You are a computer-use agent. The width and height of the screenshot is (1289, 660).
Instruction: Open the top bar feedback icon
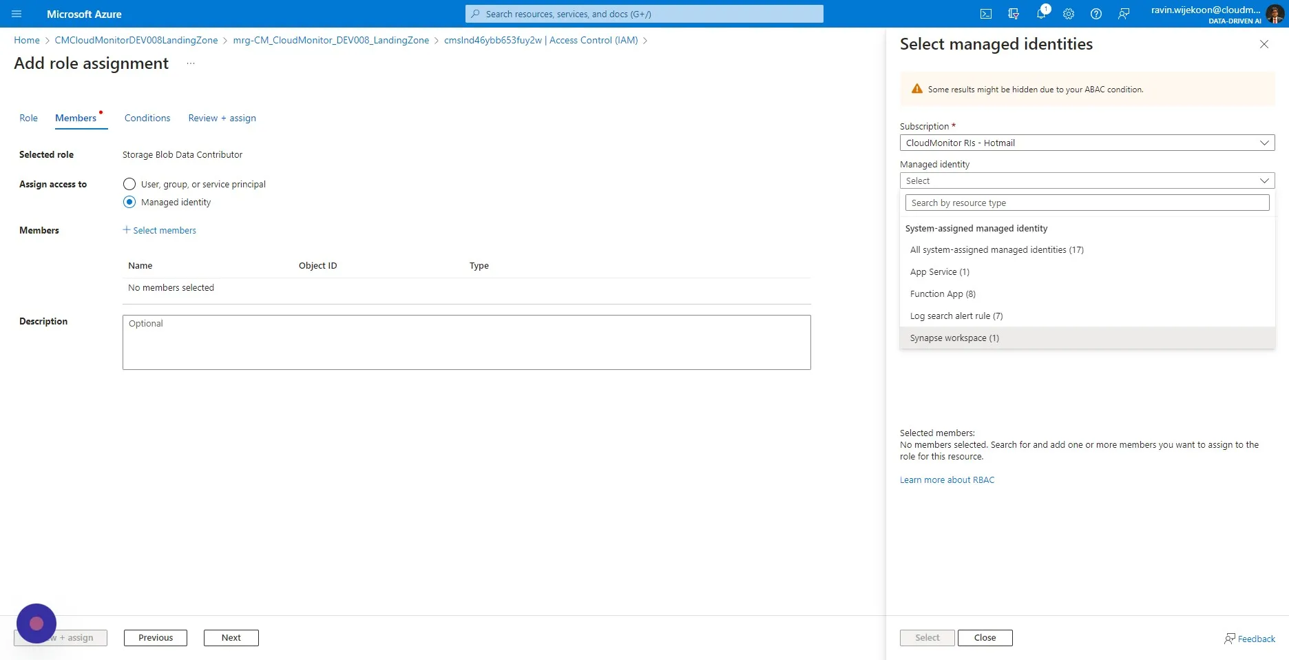click(x=1124, y=14)
